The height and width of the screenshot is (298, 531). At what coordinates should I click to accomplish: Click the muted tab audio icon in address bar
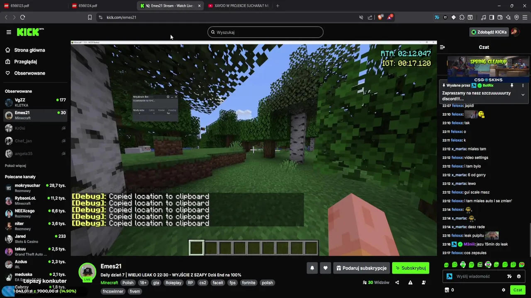tap(361, 17)
